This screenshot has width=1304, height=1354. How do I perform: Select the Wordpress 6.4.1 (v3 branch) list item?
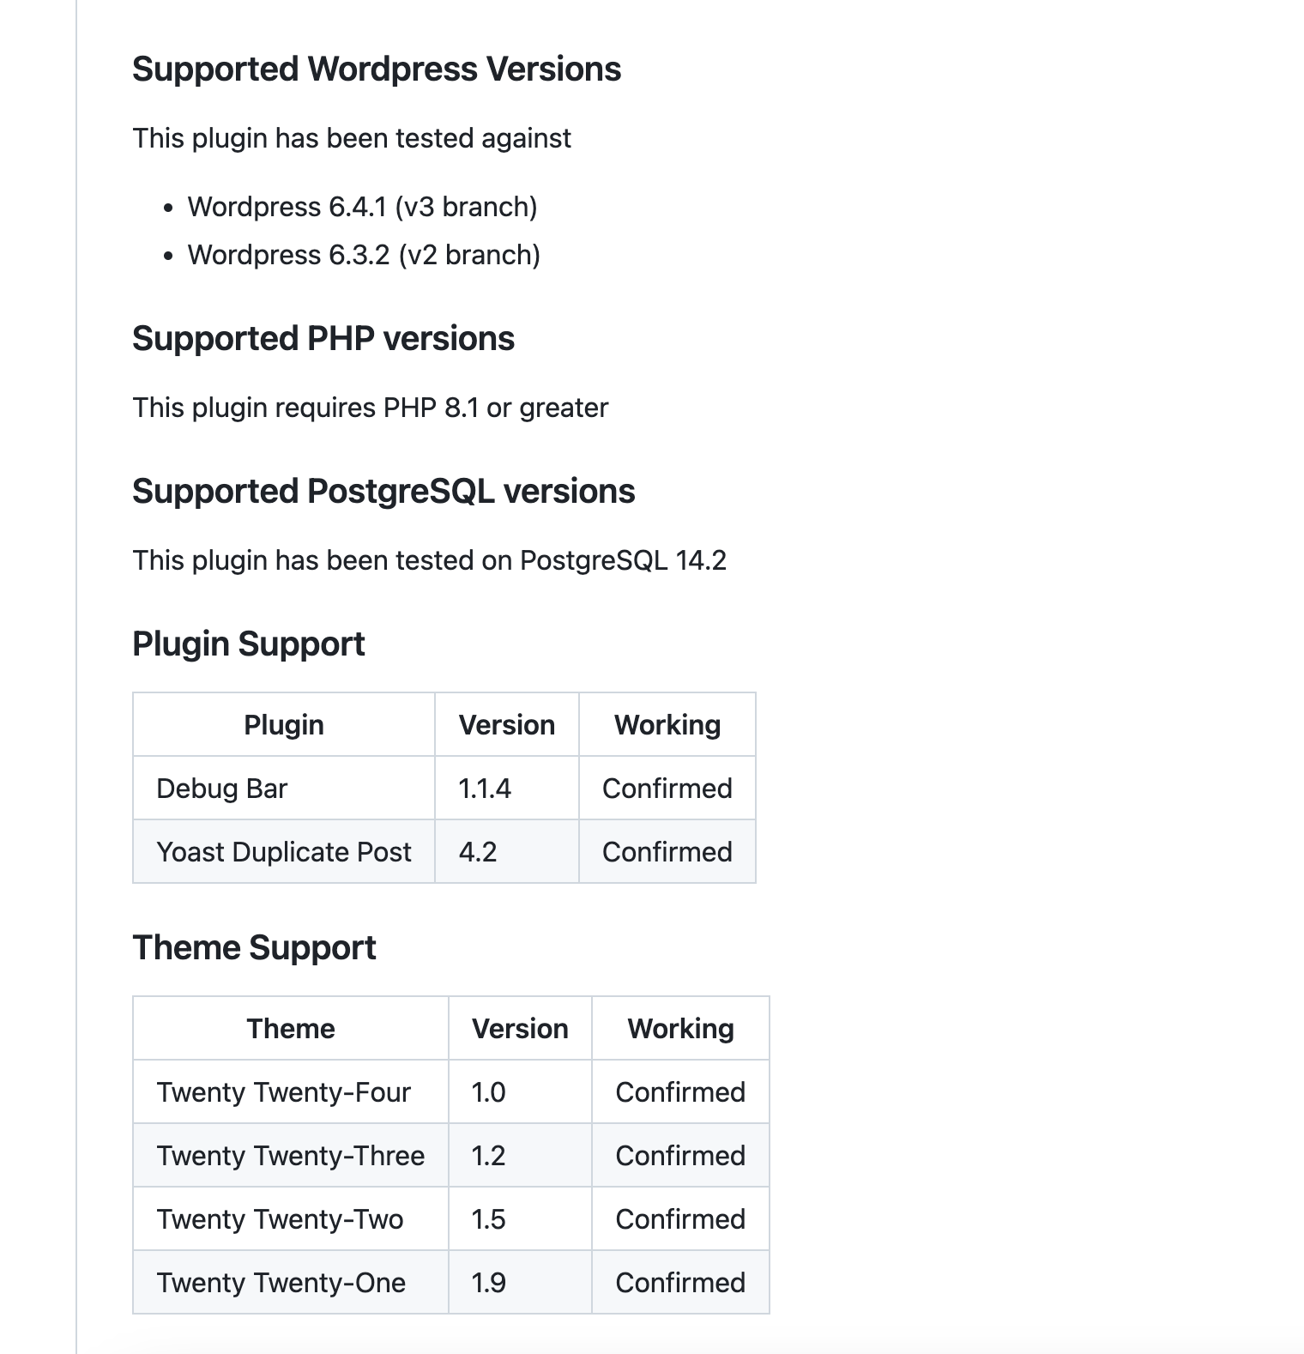[x=362, y=207]
